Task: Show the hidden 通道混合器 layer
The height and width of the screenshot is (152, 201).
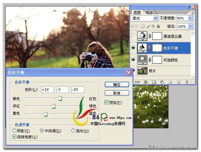Action: pos(133,36)
